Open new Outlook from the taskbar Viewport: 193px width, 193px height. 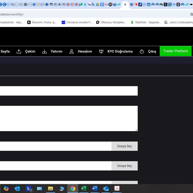click(106, 188)
